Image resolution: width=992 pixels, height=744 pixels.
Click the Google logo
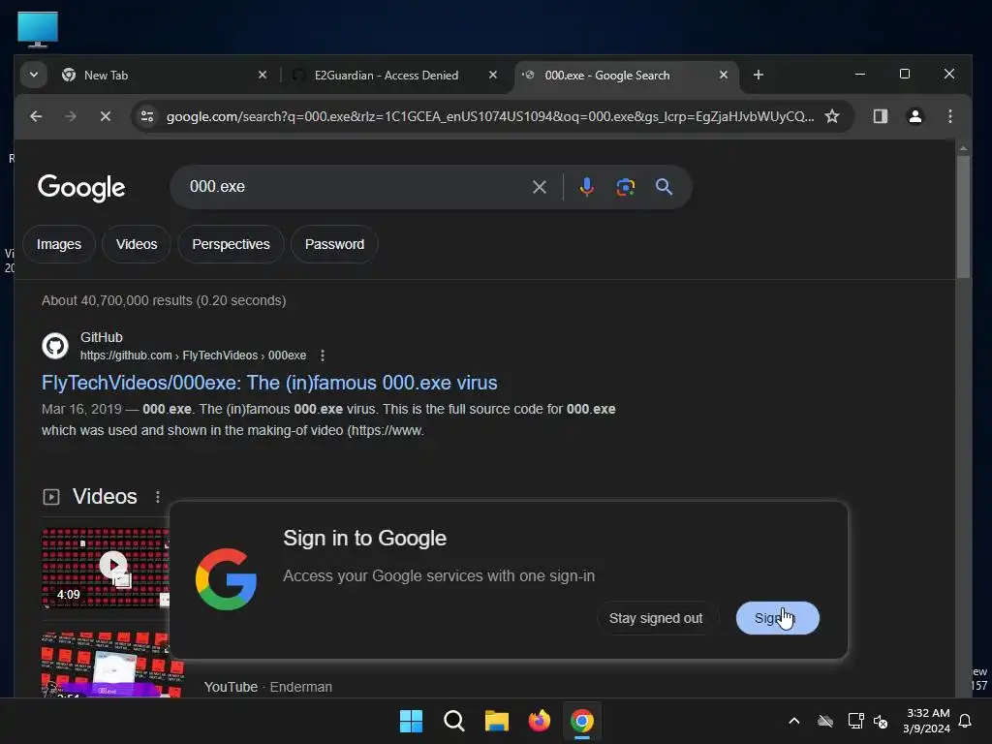tap(81, 187)
